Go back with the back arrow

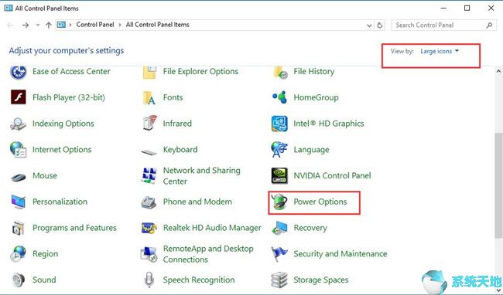point(10,25)
